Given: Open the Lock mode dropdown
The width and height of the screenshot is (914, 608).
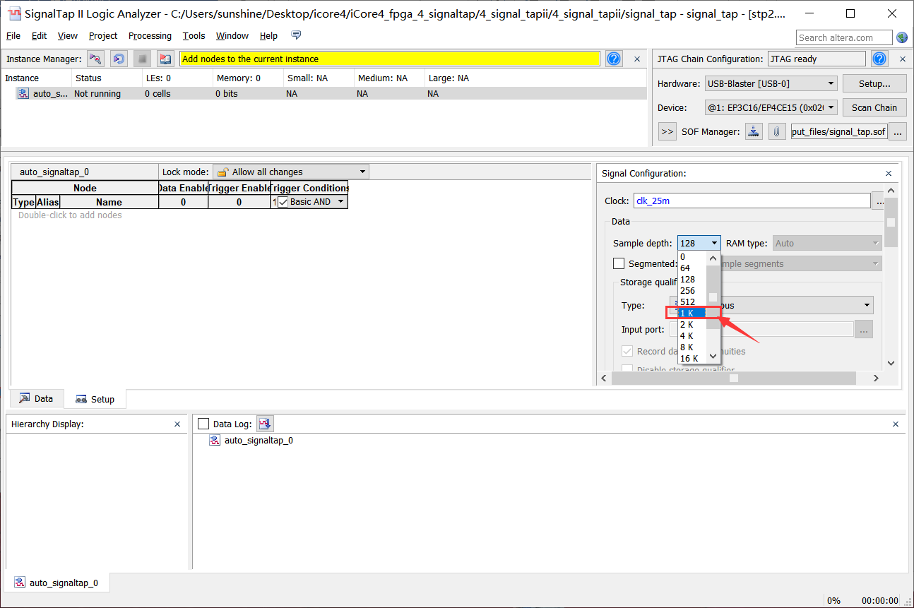Looking at the screenshot, I should pyautogui.click(x=290, y=172).
